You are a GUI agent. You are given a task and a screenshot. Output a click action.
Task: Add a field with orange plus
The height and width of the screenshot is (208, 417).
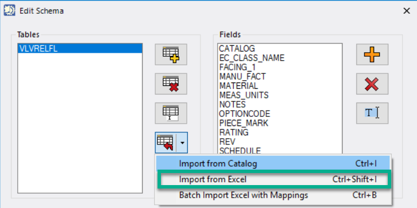pos(372,54)
